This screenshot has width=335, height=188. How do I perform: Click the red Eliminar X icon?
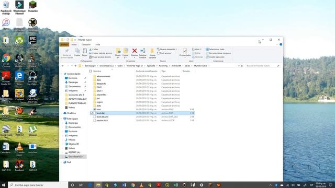135,51
